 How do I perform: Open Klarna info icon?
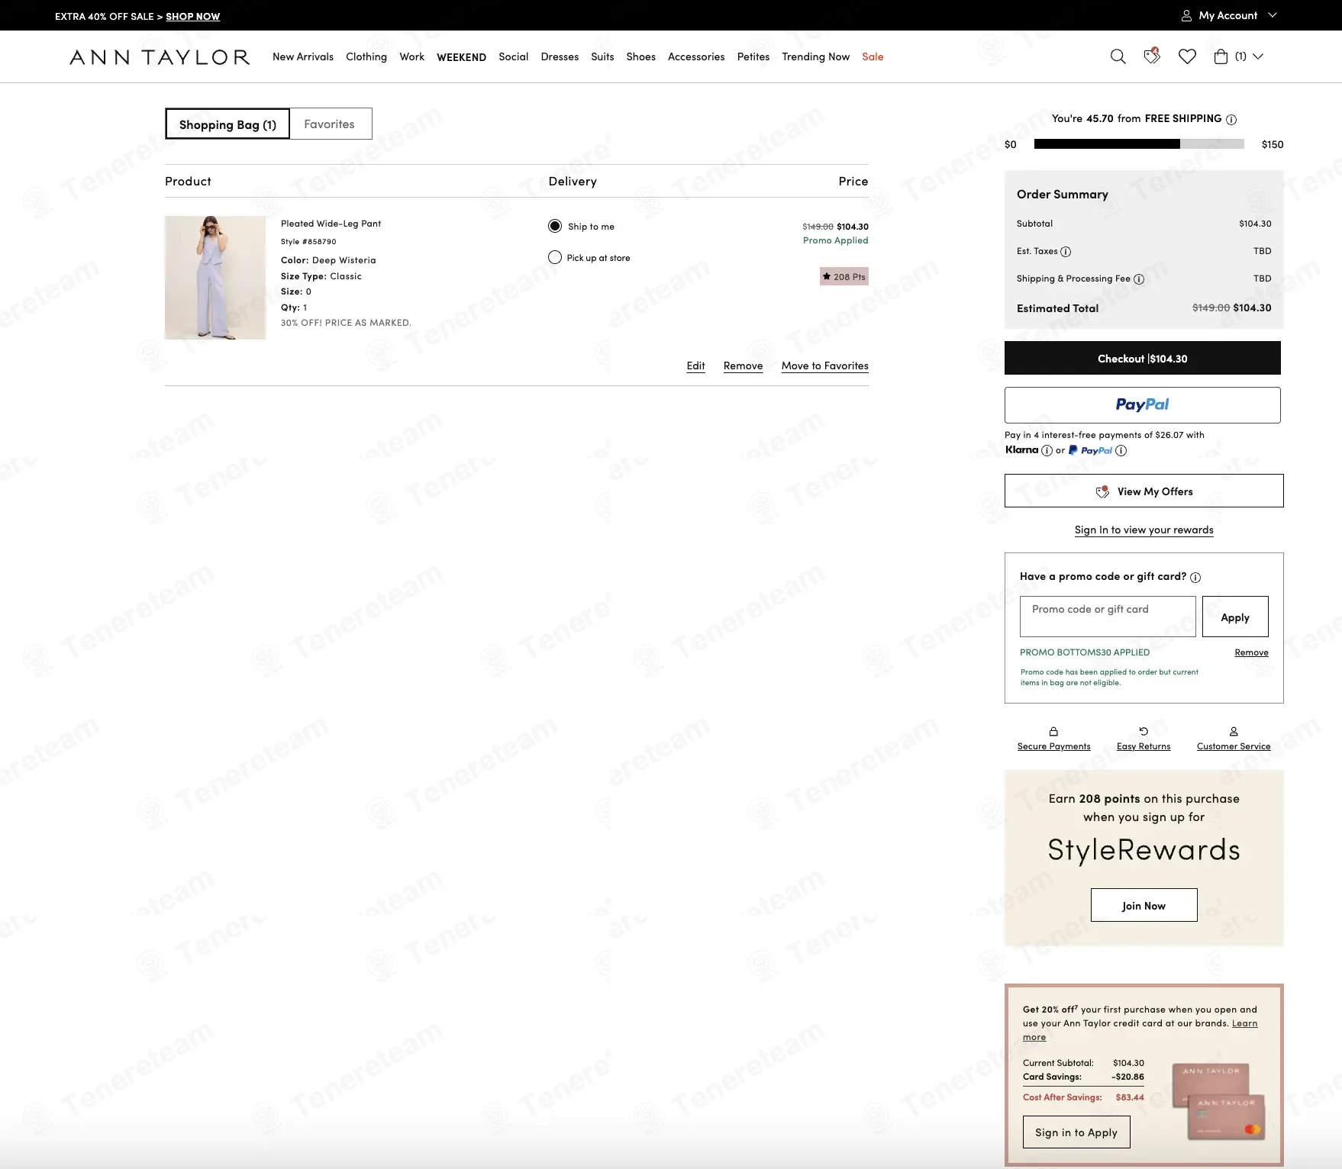[1047, 450]
